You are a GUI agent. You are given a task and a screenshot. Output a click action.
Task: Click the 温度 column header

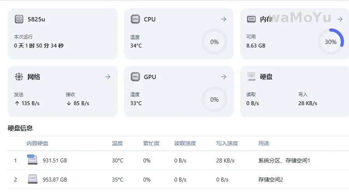[118, 143]
